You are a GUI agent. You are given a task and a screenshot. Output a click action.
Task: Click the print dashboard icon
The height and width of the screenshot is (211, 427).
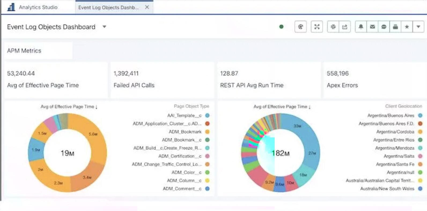point(395,27)
